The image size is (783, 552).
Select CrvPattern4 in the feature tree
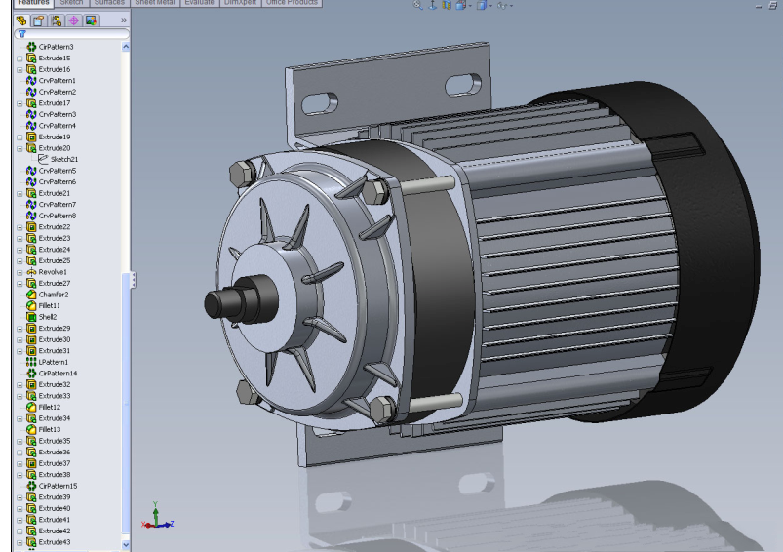[x=58, y=126]
